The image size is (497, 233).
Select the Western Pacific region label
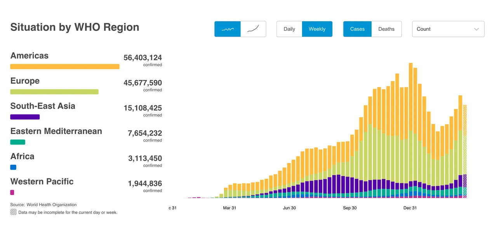pos(42,181)
